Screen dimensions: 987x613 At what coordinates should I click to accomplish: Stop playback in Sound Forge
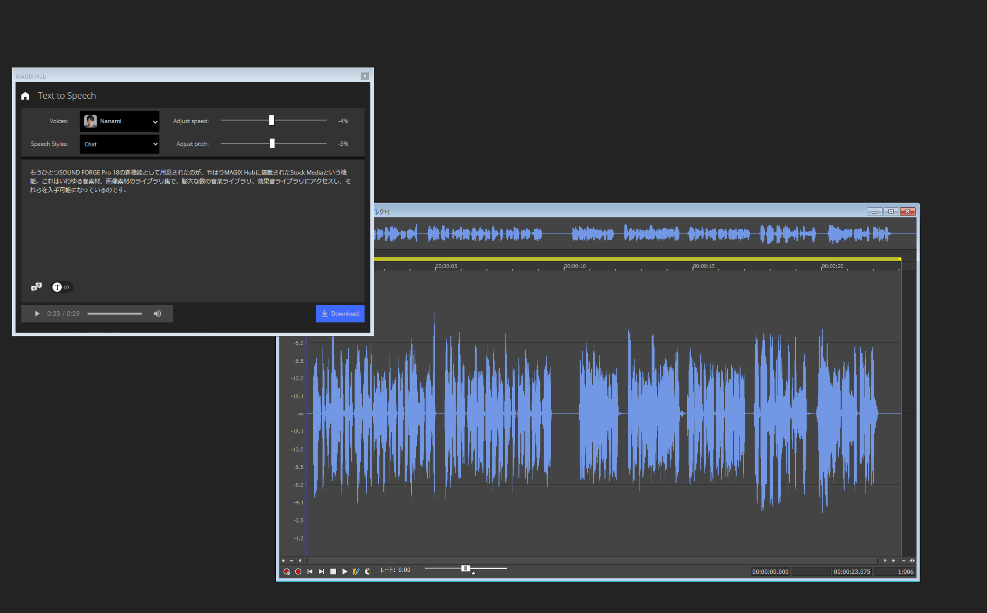tap(333, 571)
